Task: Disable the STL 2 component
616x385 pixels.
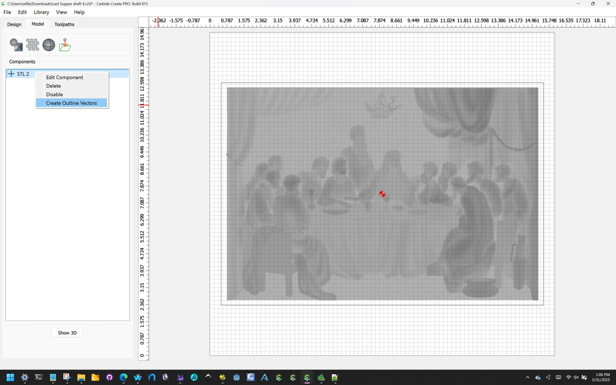Action: 54,95
